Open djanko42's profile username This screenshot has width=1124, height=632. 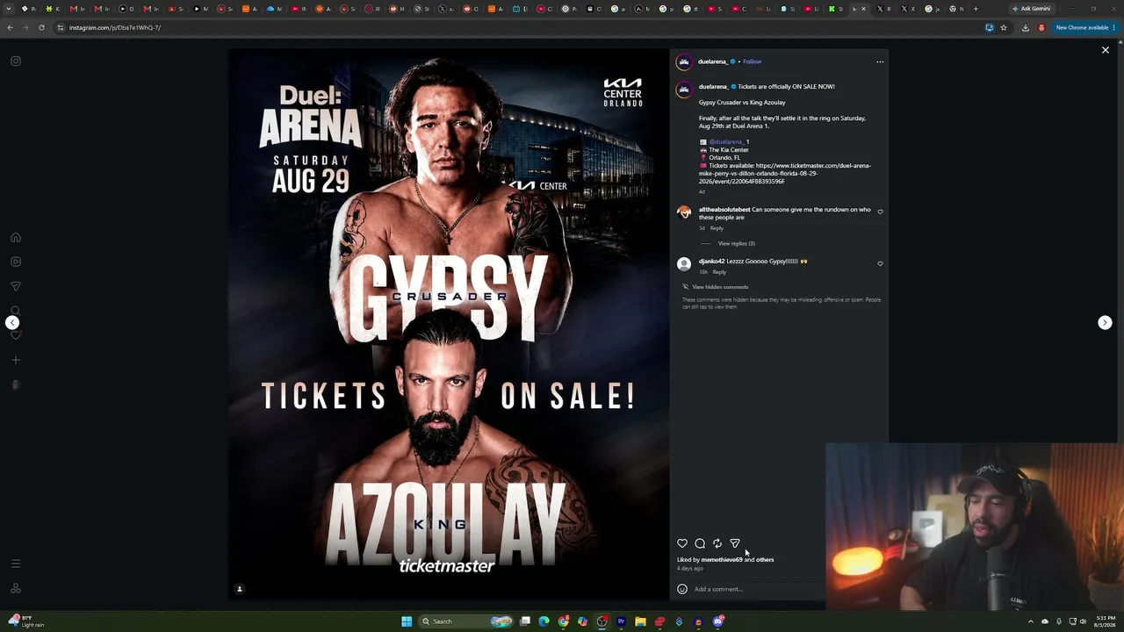[x=711, y=262]
